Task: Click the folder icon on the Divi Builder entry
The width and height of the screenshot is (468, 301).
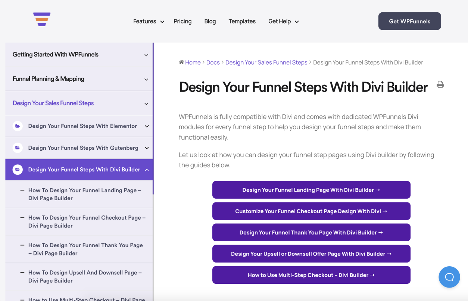Action: (x=18, y=169)
